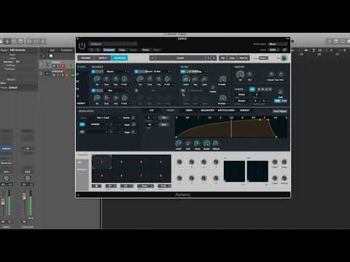This screenshot has width=350, height=262.
Task: Click source A Pan knob
Action: coord(116,79)
